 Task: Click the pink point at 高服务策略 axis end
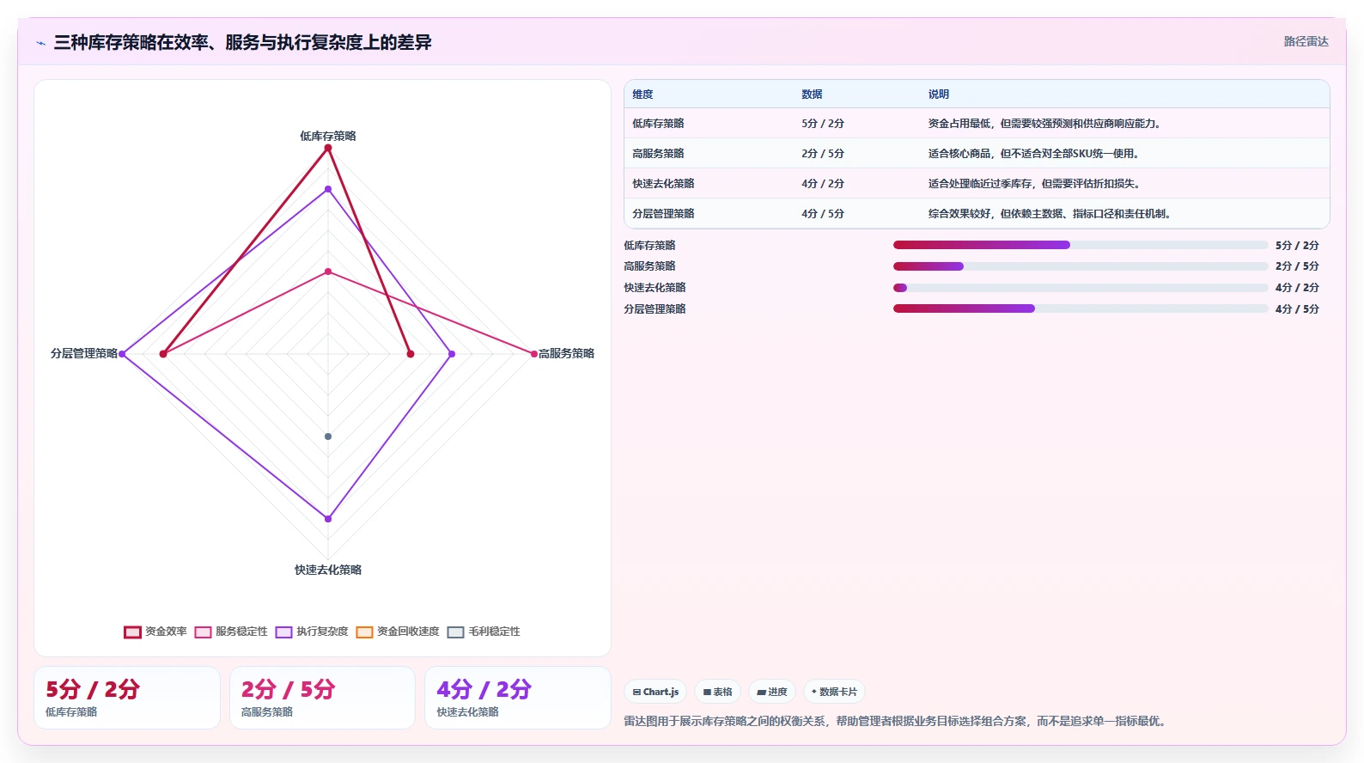point(533,354)
